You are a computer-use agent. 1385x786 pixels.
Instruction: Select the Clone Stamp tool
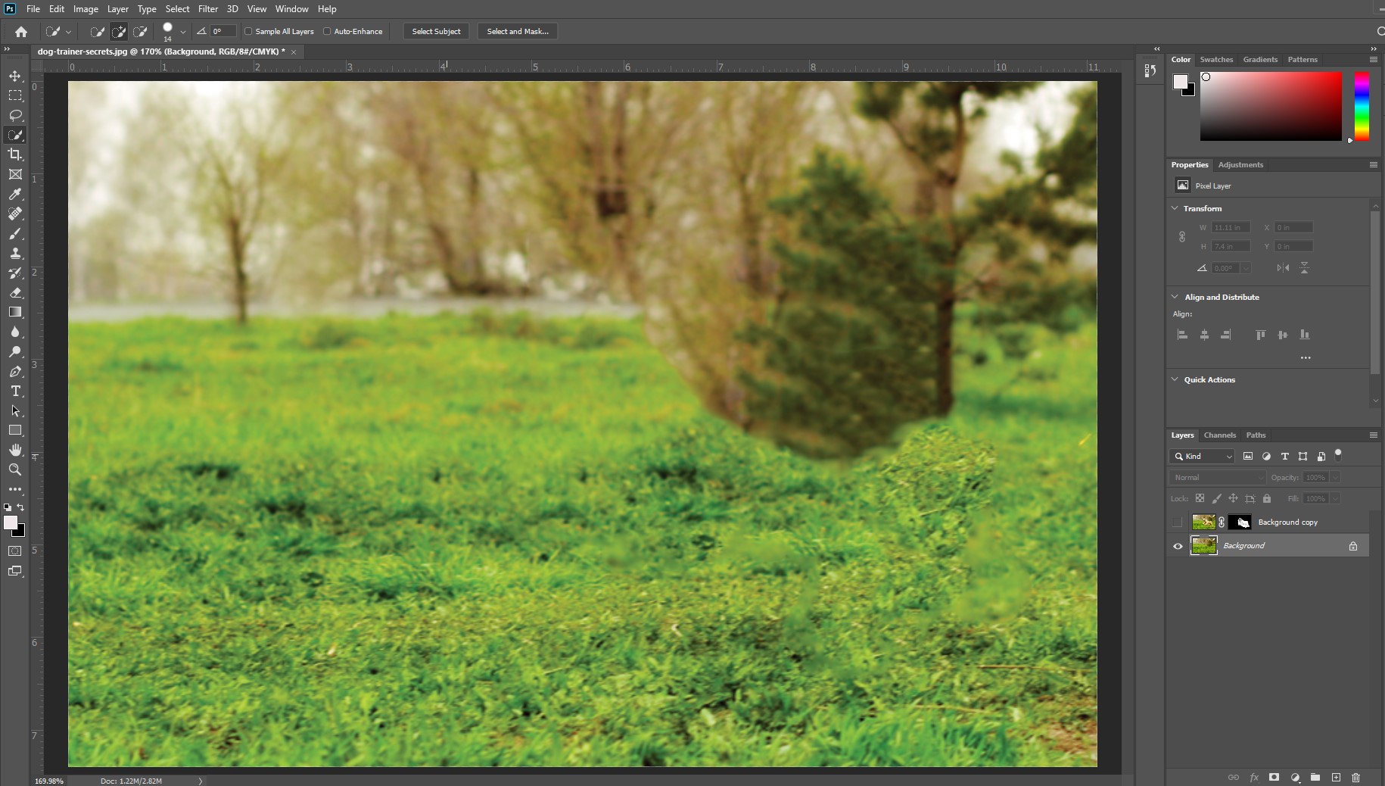[15, 253]
